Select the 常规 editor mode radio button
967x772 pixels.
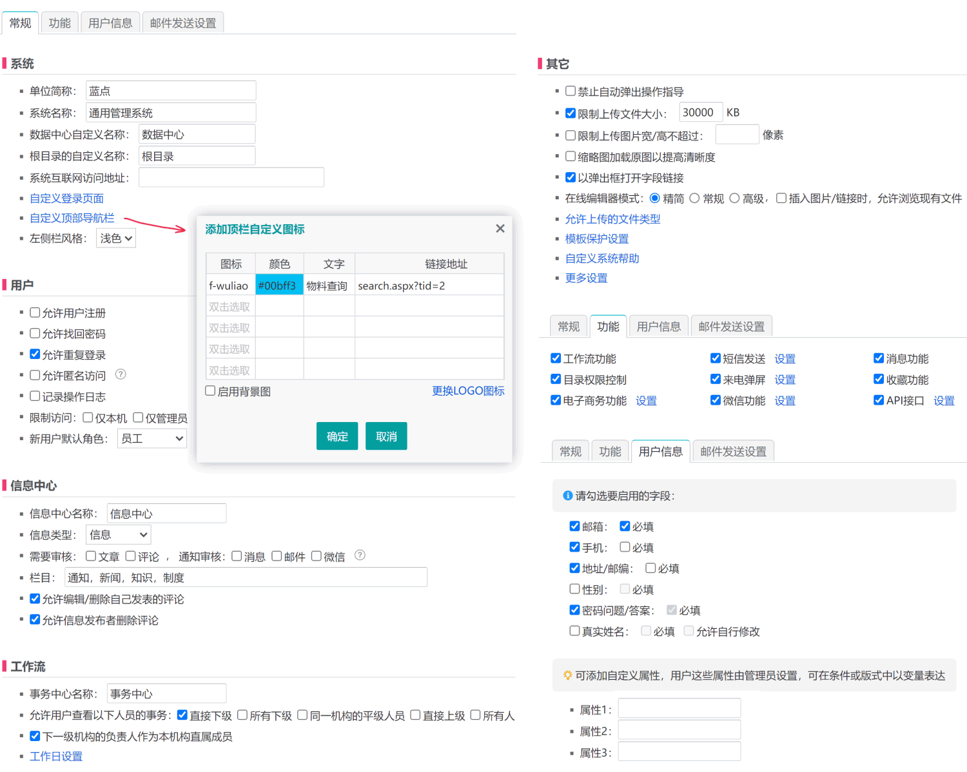[694, 198]
